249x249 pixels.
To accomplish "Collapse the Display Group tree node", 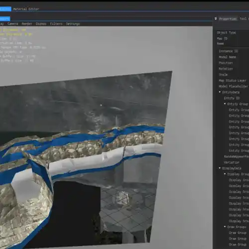I will point(225,174).
